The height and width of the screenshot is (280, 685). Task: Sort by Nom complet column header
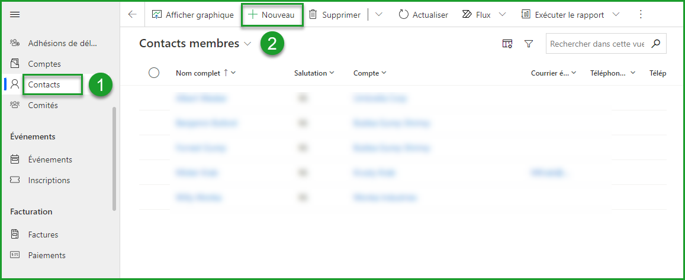199,73
